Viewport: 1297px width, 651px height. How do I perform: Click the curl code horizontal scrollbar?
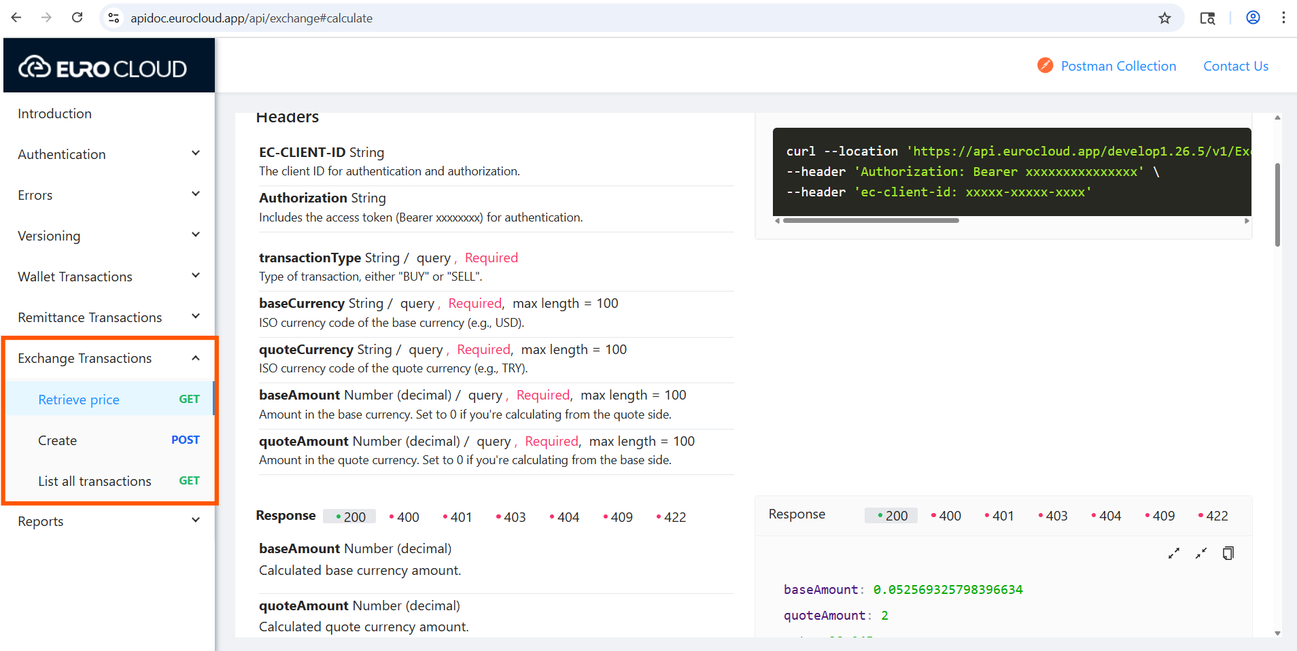[871, 221]
